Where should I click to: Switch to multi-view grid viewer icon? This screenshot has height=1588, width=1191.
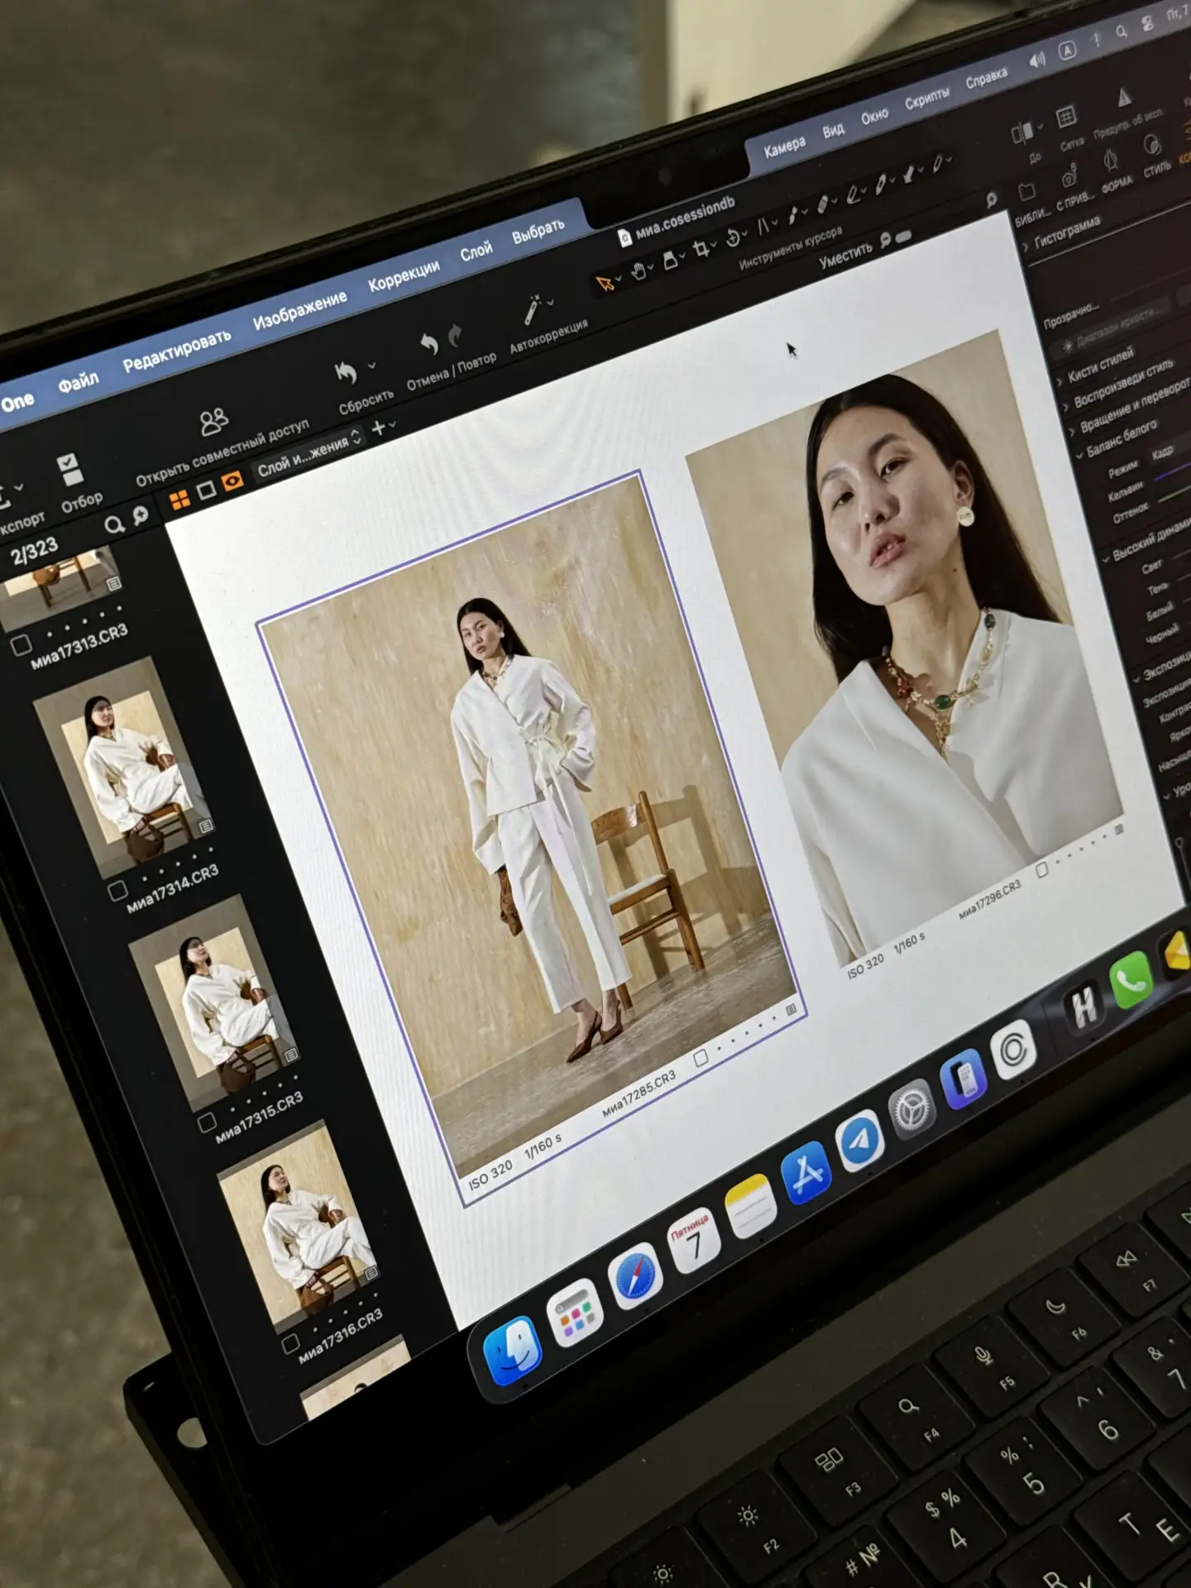[179, 499]
